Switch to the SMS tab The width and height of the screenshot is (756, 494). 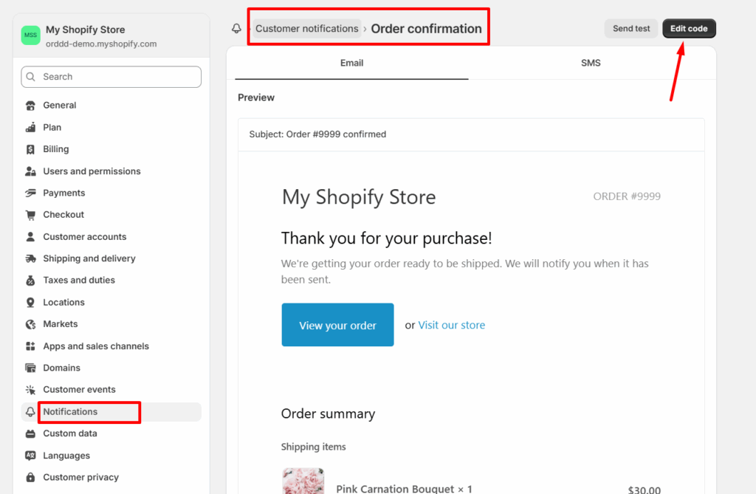[x=591, y=64]
